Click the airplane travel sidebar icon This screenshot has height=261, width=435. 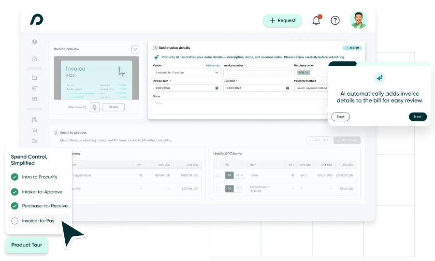tap(34, 88)
